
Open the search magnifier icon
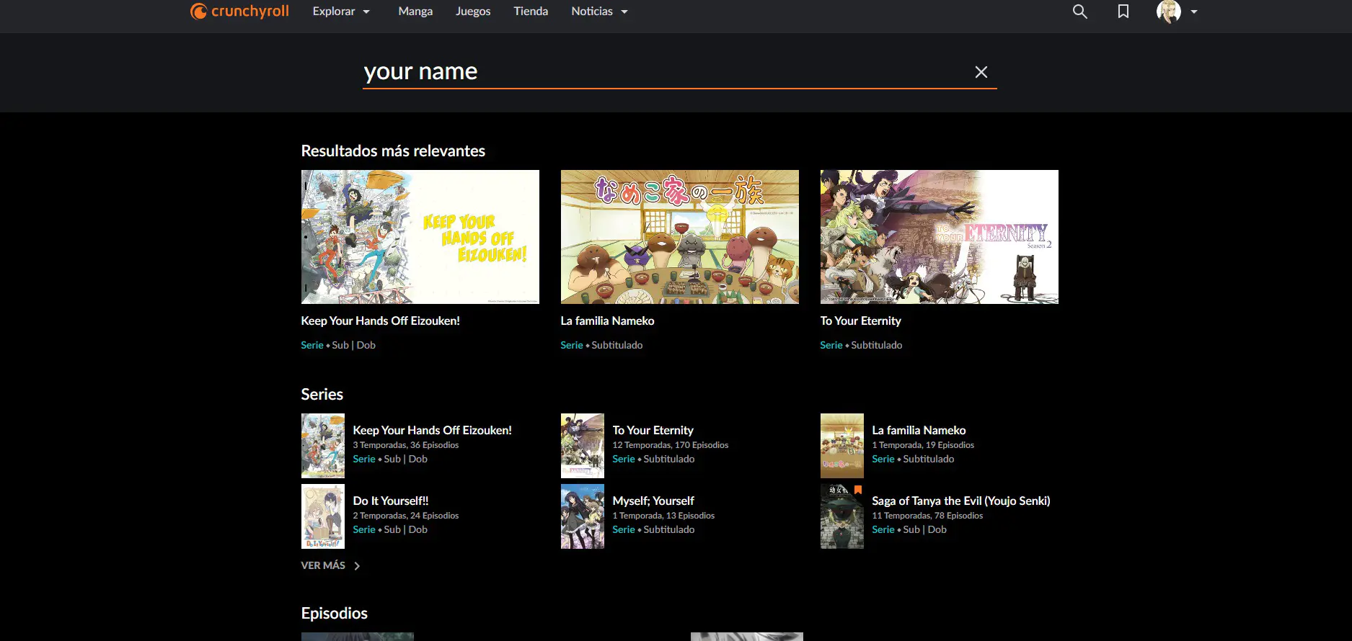[x=1079, y=12]
